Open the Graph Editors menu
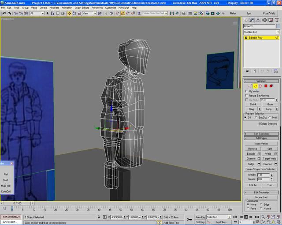The height and width of the screenshot is (225, 282). (82, 7)
